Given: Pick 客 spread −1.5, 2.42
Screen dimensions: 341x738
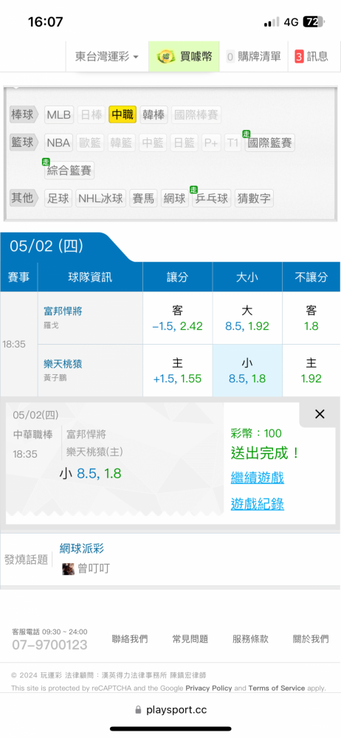Looking at the screenshot, I should [178, 318].
